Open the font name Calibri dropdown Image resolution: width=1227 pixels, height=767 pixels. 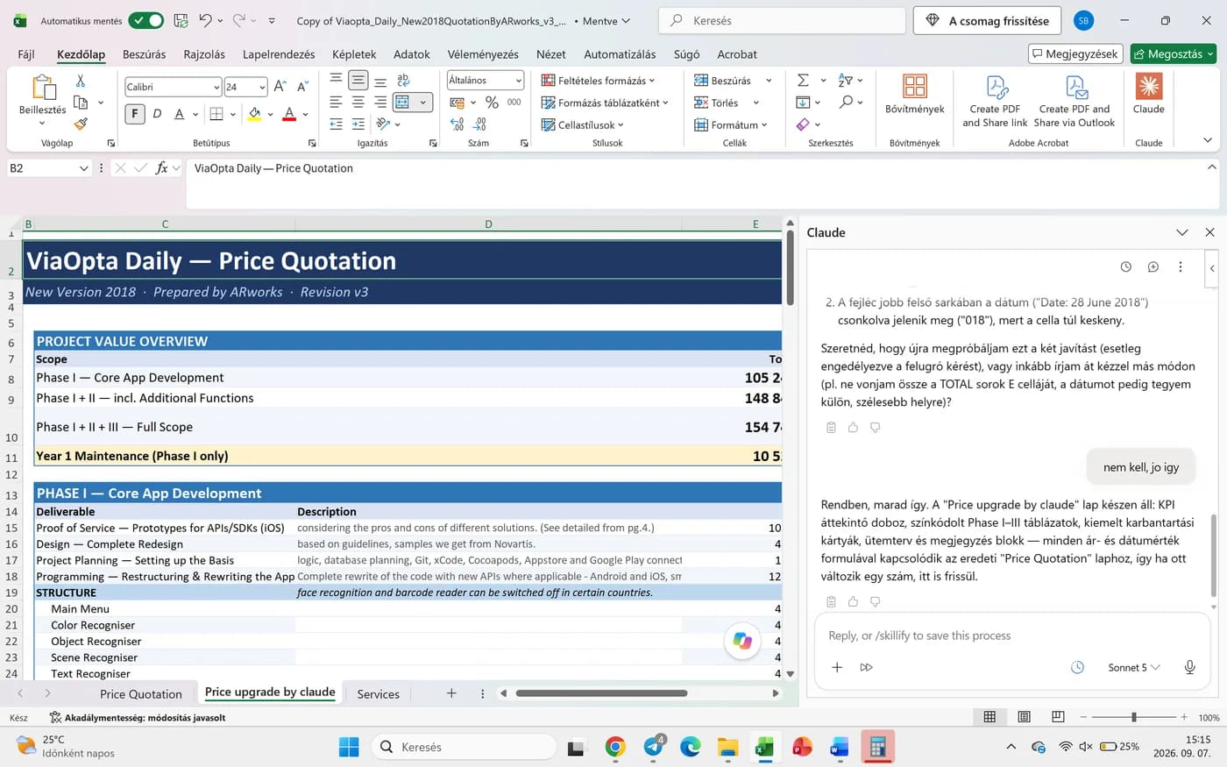point(216,87)
